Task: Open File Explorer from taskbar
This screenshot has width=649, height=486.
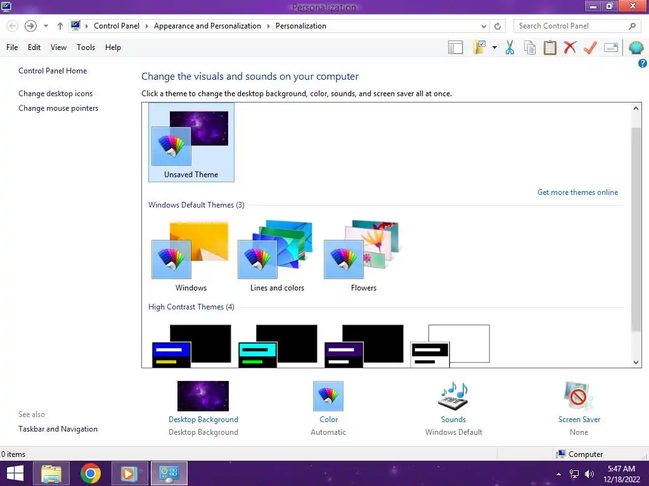Action: coord(51,473)
